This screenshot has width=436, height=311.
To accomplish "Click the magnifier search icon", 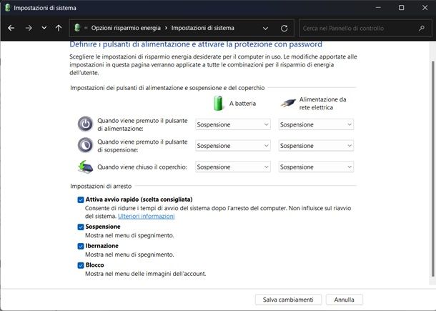I will pos(422,28).
